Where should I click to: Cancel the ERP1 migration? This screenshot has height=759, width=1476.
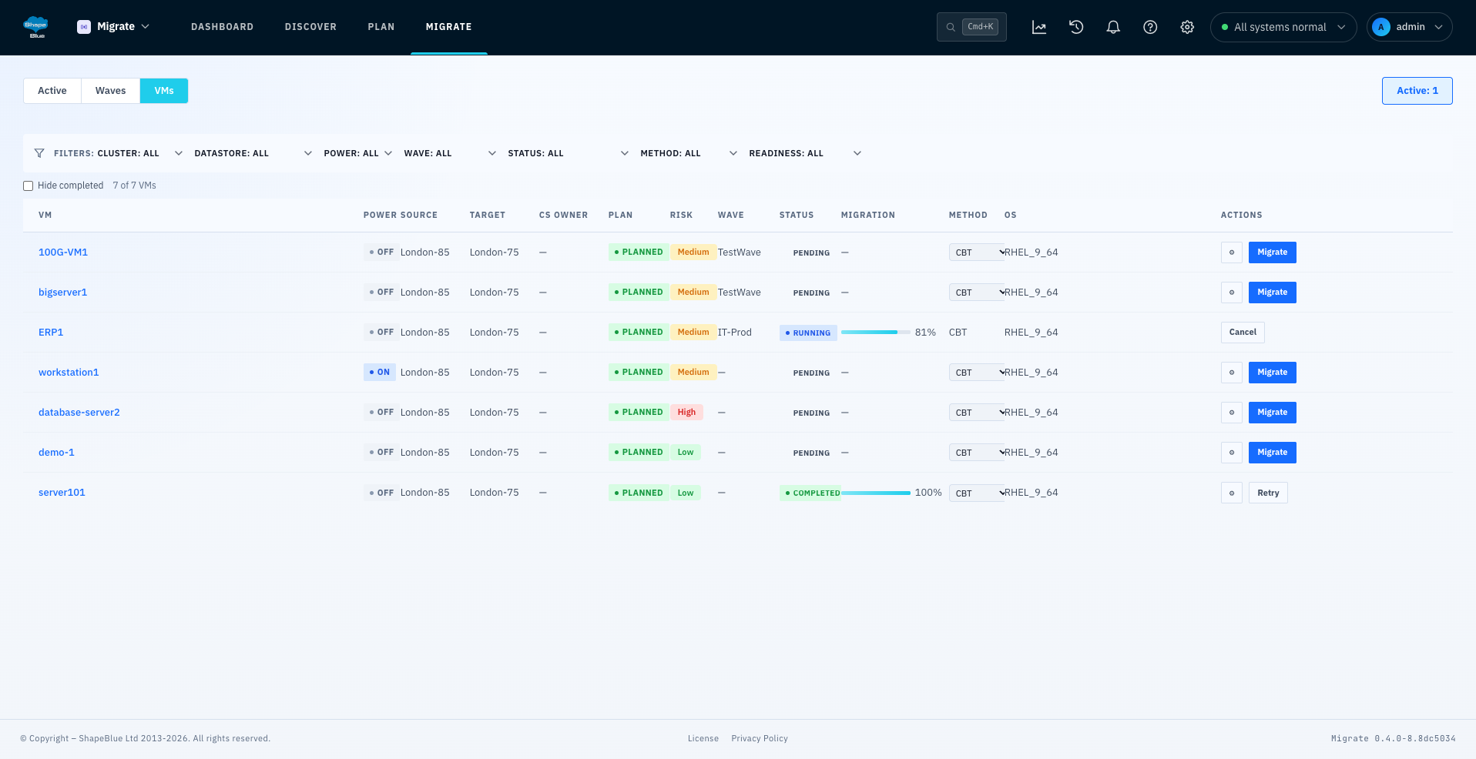1242,333
